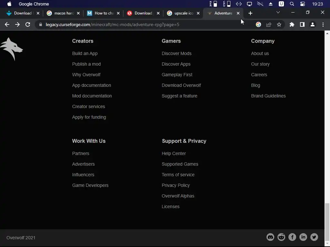
Task: Switch to the first Download tab
Action: 23,13
